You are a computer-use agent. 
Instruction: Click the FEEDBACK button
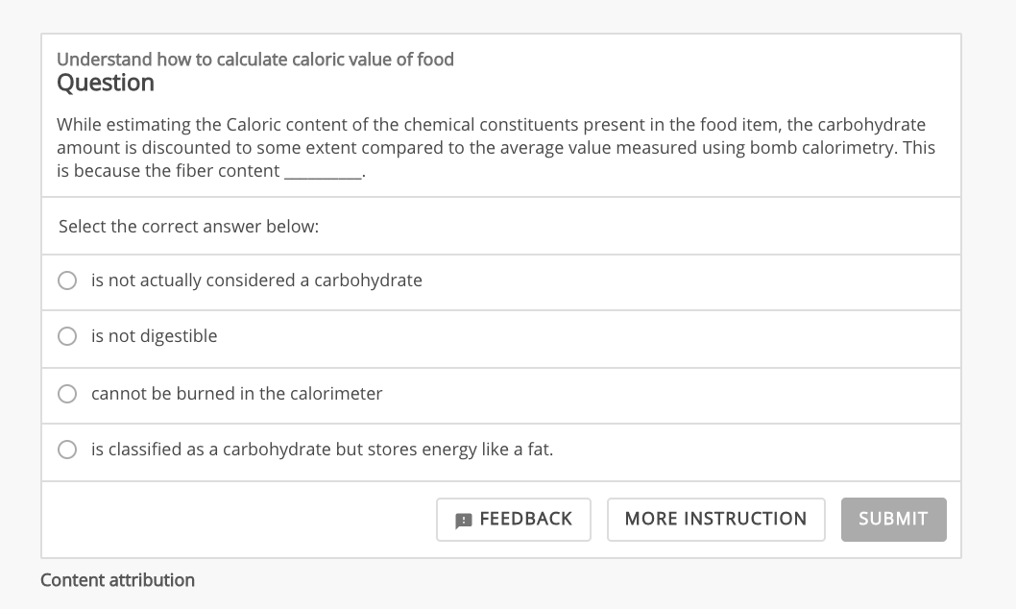tap(514, 519)
